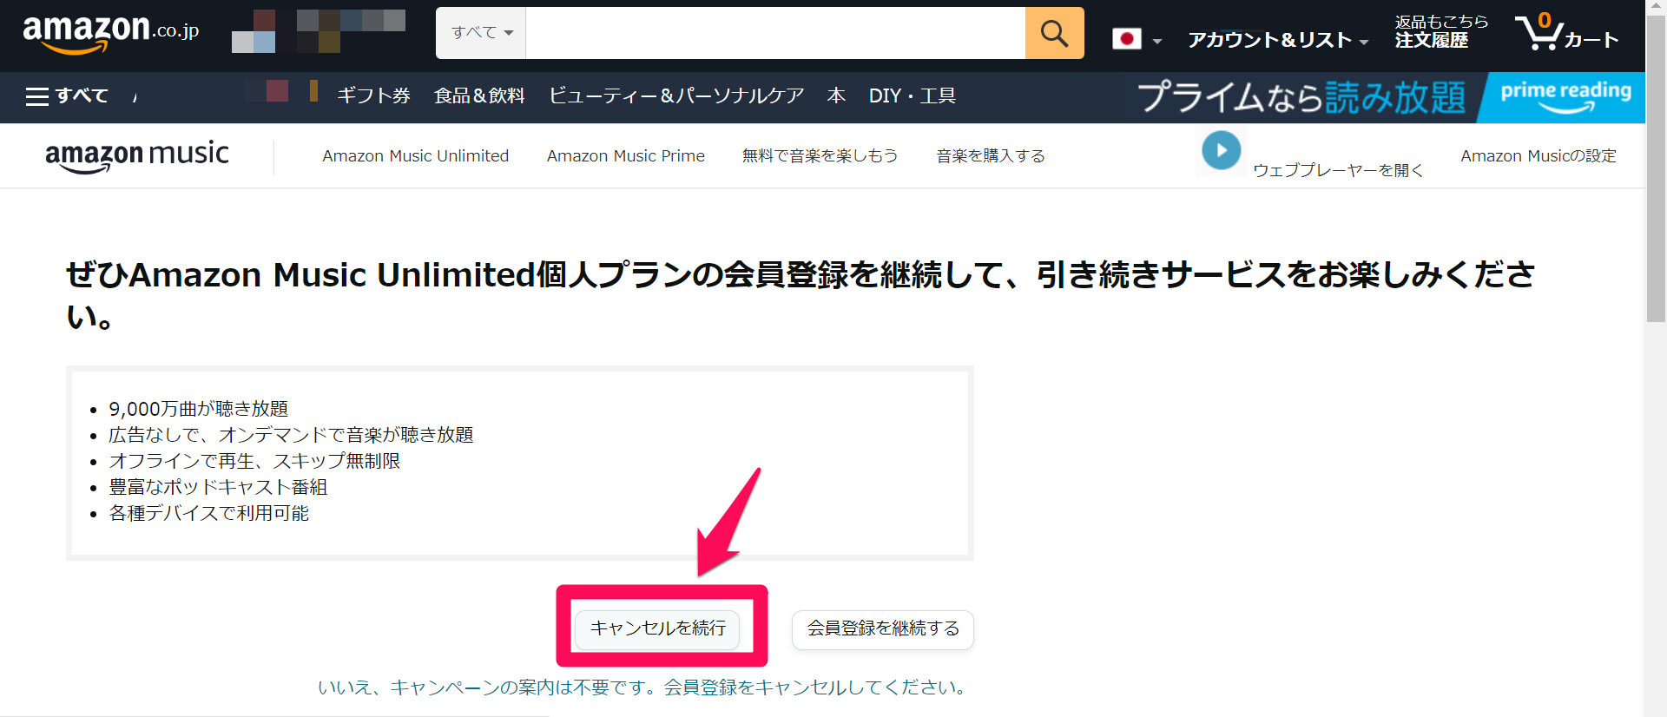Open the ギフト券 menu item
This screenshot has width=1667, height=717.
tap(373, 95)
